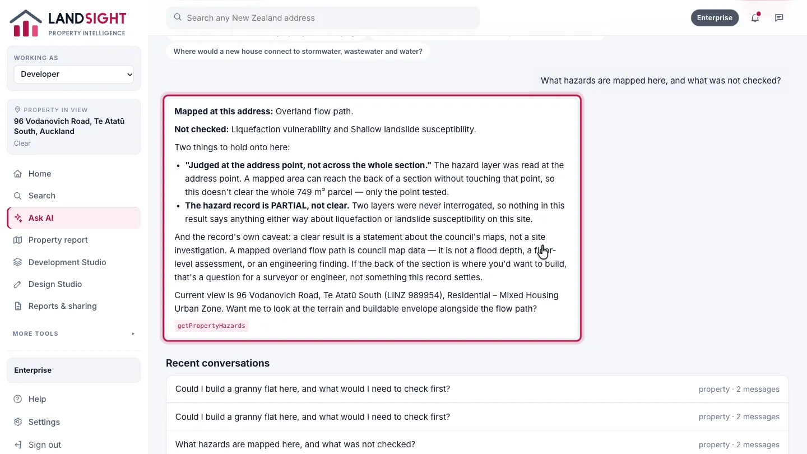Click the Enterprise plan badge
Image resolution: width=807 pixels, height=454 pixels.
click(x=715, y=17)
